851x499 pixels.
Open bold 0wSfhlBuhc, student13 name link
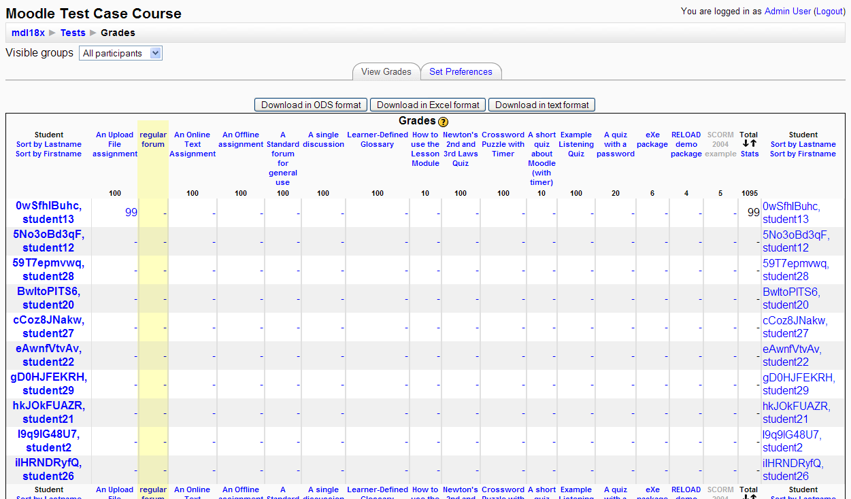coord(48,212)
